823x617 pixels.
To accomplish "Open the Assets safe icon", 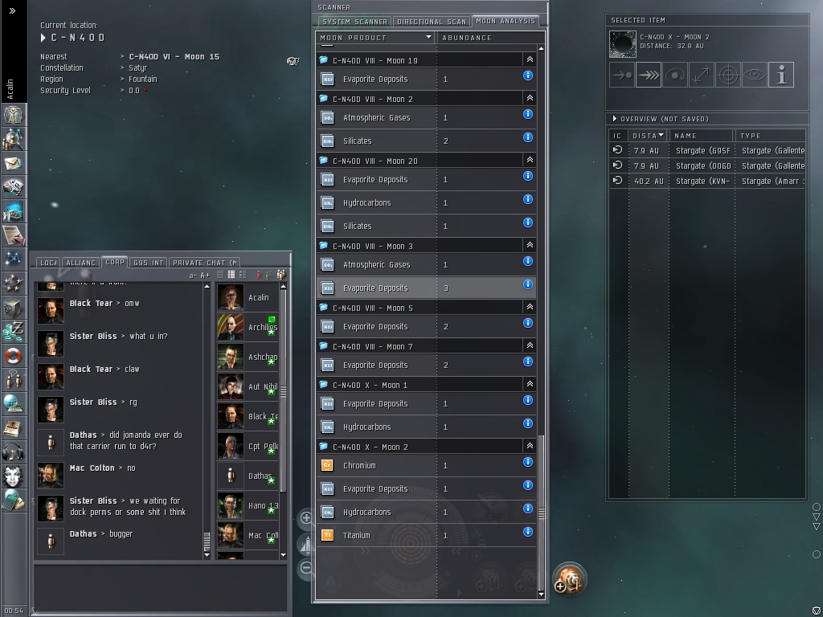I will click(x=13, y=308).
